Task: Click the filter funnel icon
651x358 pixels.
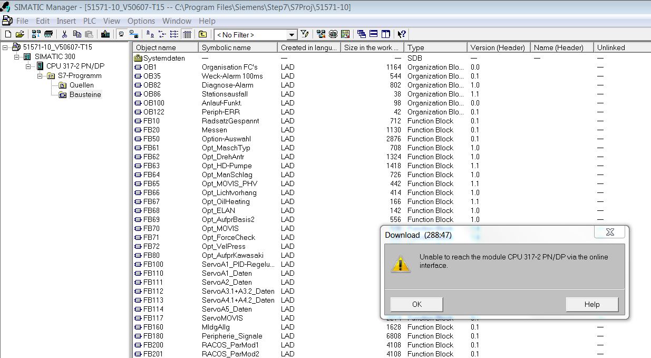Action: pyautogui.click(x=305, y=34)
